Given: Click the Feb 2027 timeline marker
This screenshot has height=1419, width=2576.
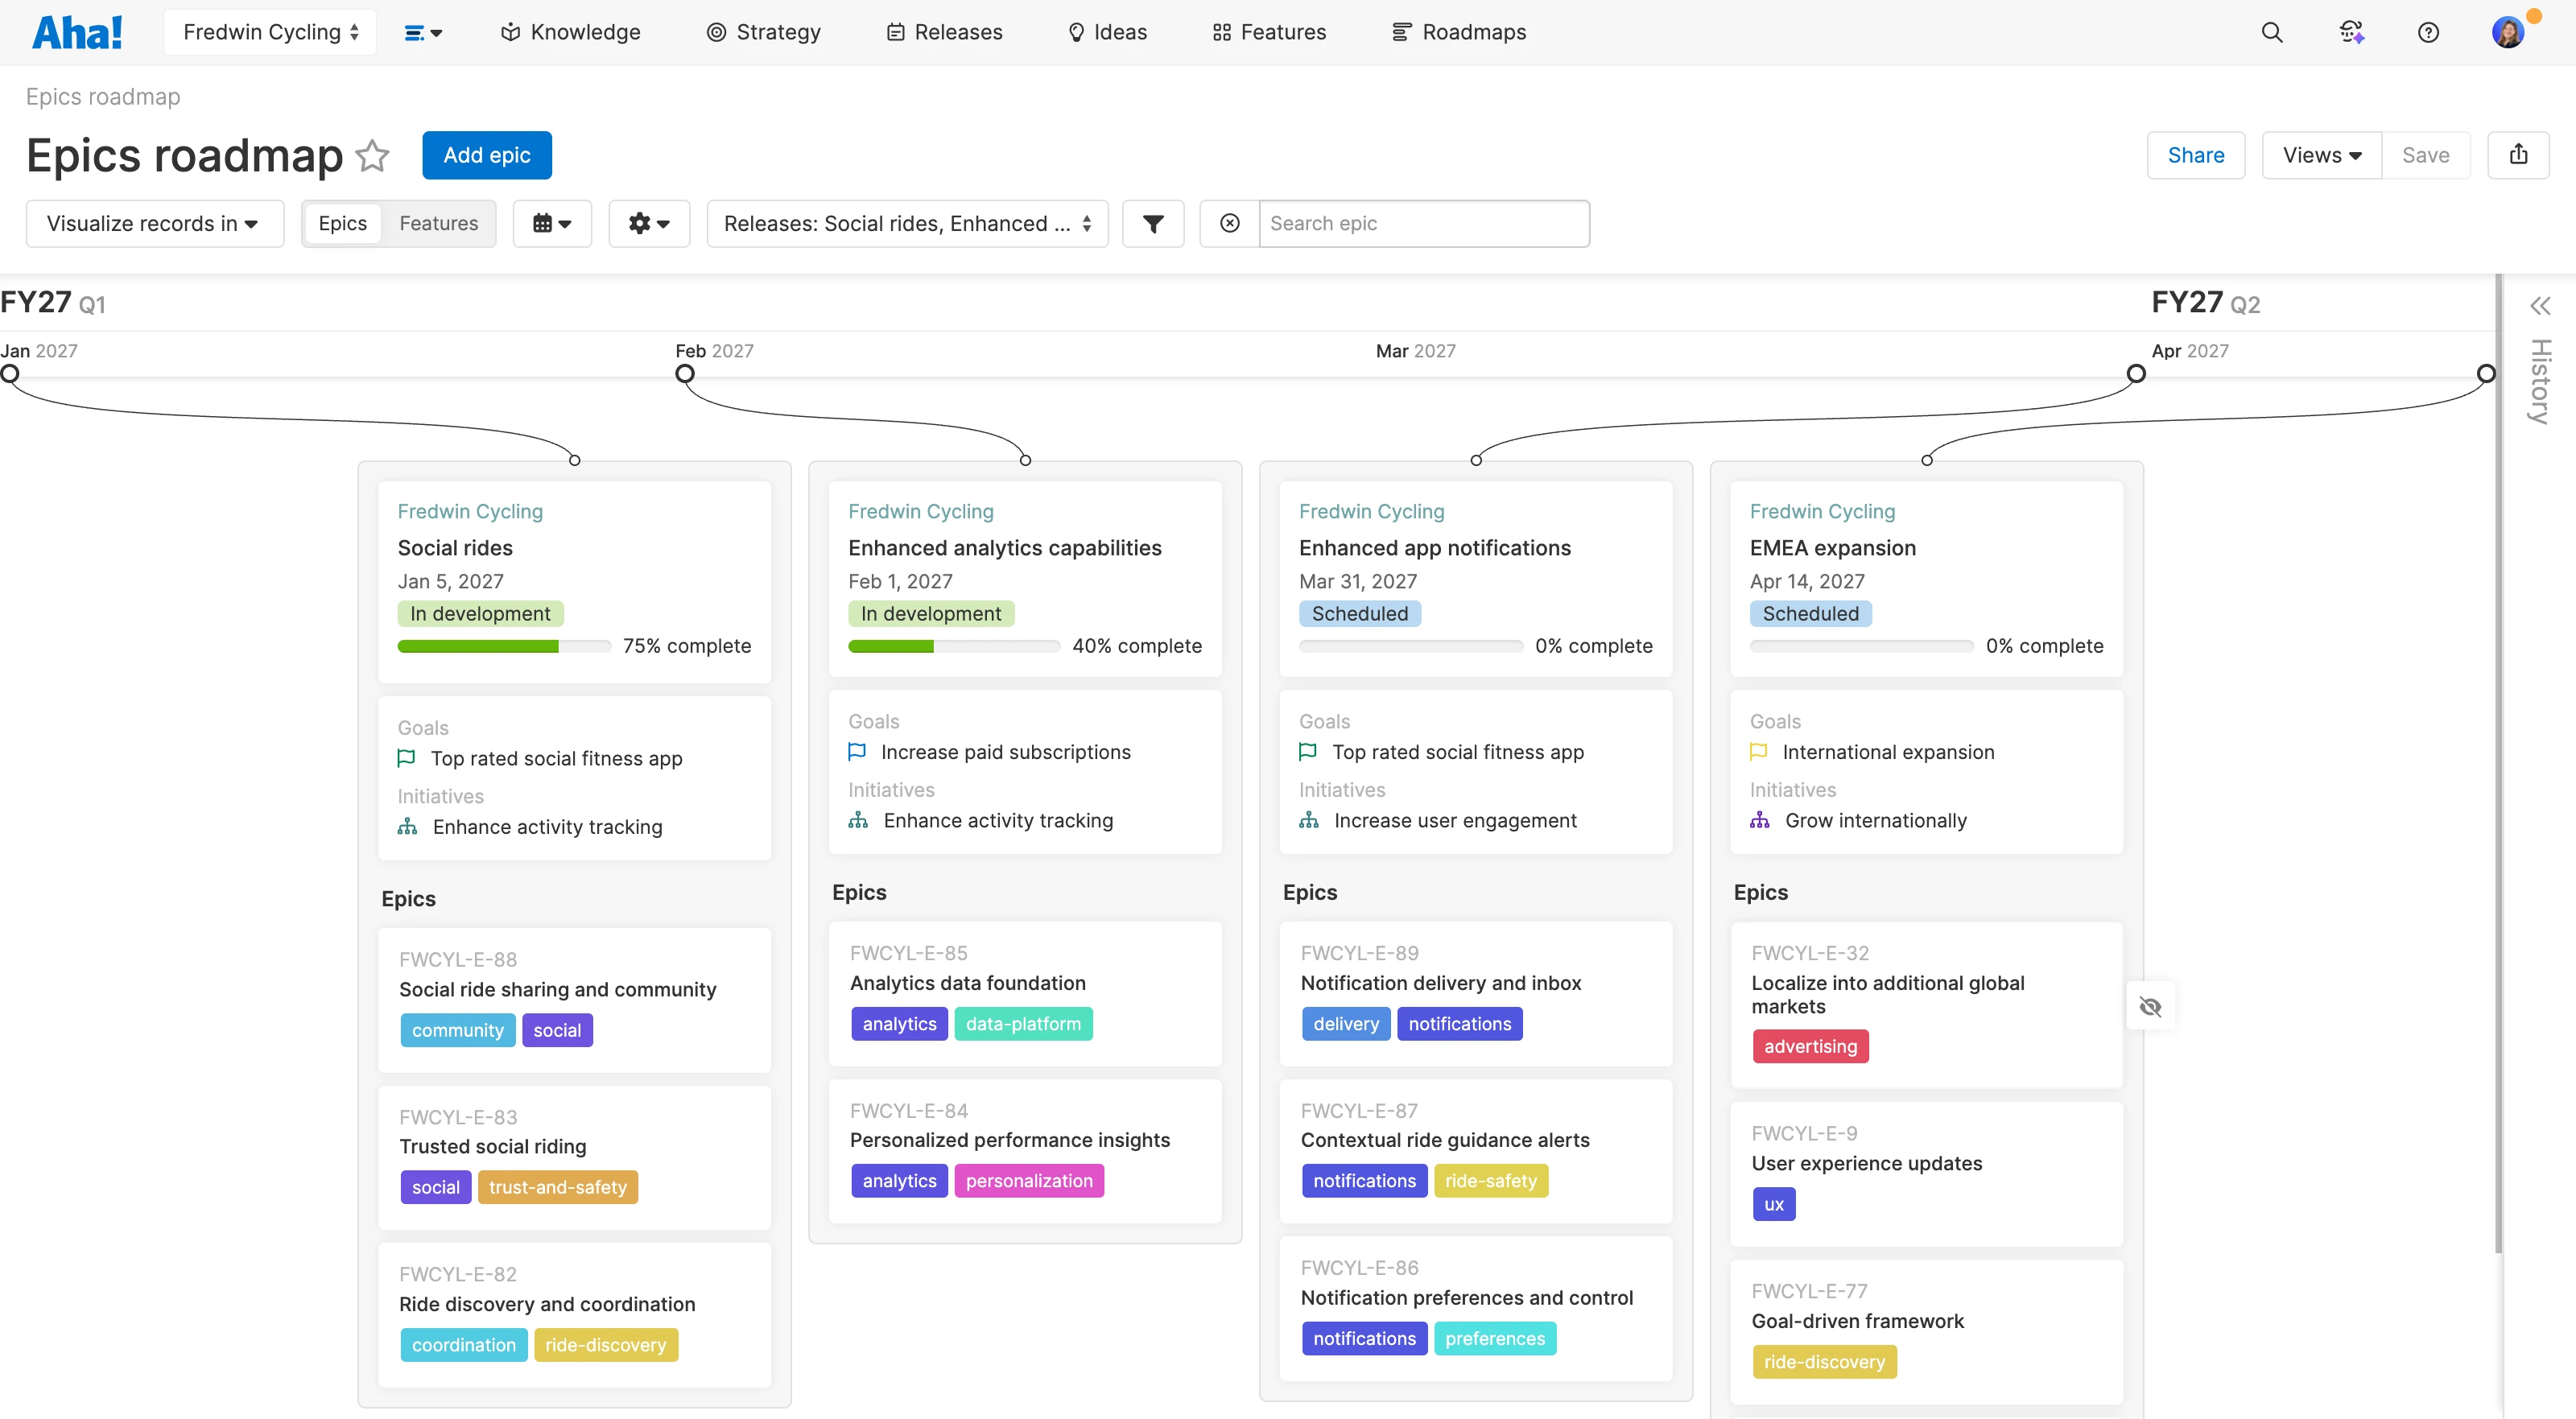Looking at the screenshot, I should 685,374.
